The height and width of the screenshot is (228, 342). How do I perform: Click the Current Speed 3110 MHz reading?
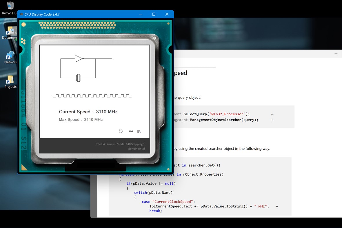tap(88, 112)
